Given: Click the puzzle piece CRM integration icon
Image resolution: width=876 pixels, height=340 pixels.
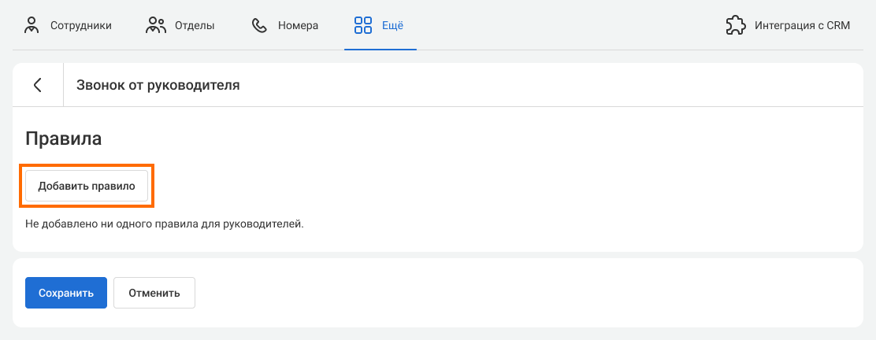Looking at the screenshot, I should [735, 25].
